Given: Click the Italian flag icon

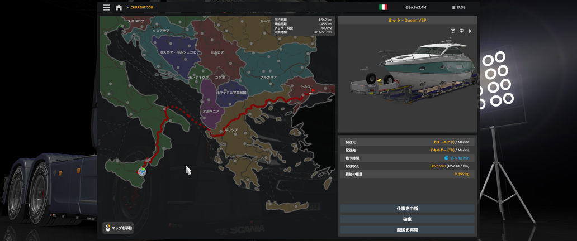Looking at the screenshot, I should pos(383,8).
